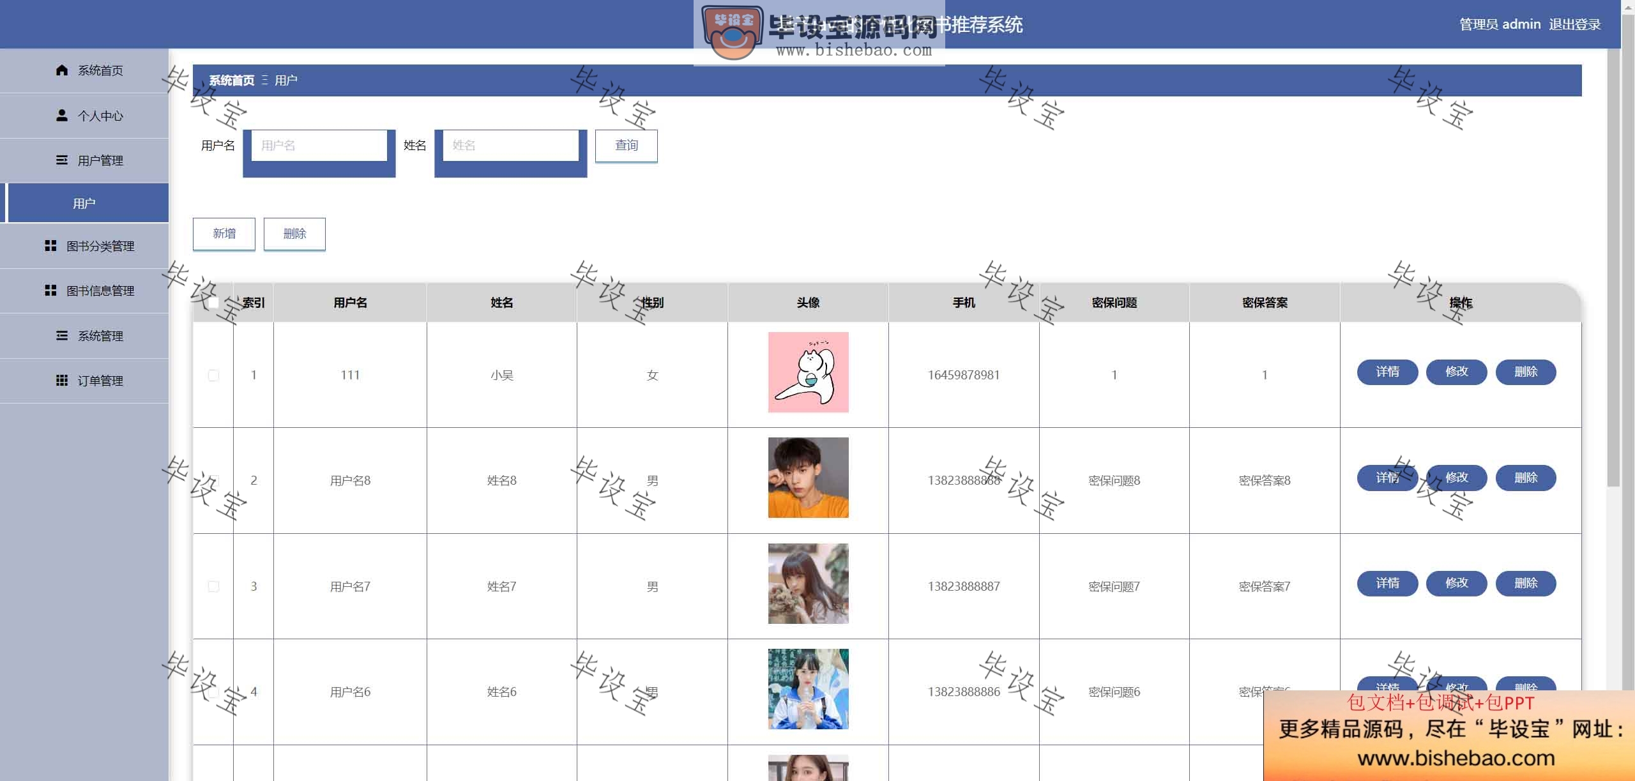Click the person icon beside 个人中心
This screenshot has width=1635, height=781.
pyautogui.click(x=61, y=116)
